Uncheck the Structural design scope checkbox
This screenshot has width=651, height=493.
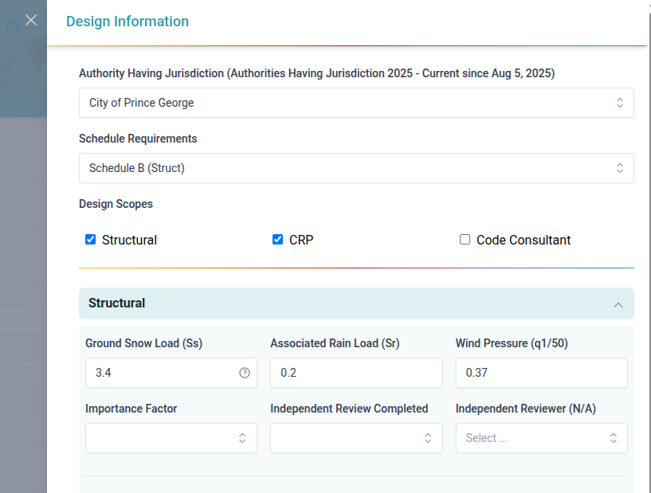click(x=91, y=240)
